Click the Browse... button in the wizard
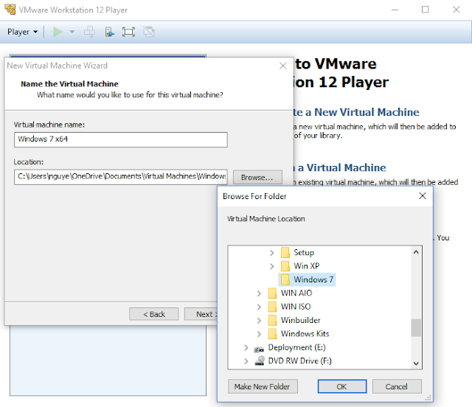The height and width of the screenshot is (407, 472). (257, 177)
